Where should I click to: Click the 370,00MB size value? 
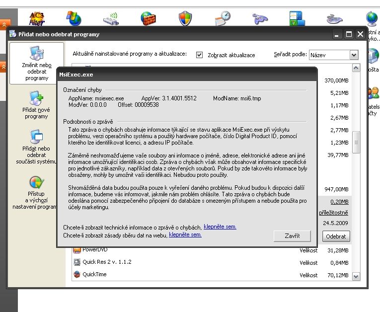[x=336, y=80]
